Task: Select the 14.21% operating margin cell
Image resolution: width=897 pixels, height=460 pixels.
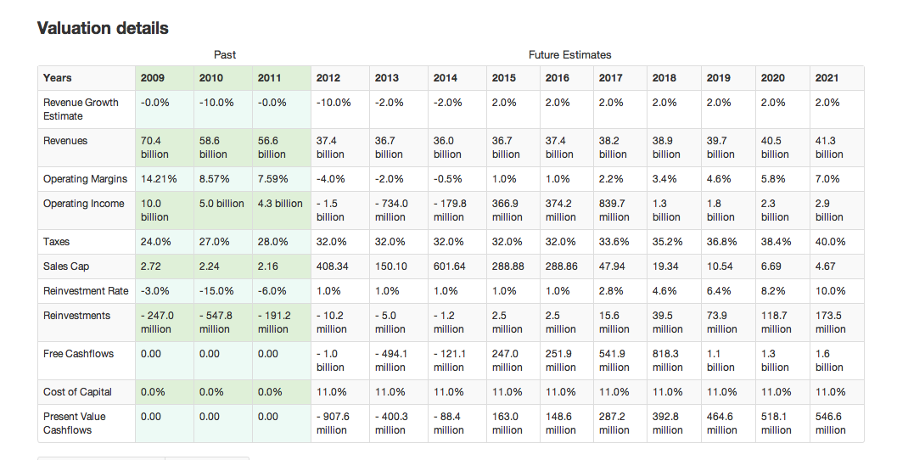Action: click(x=157, y=179)
